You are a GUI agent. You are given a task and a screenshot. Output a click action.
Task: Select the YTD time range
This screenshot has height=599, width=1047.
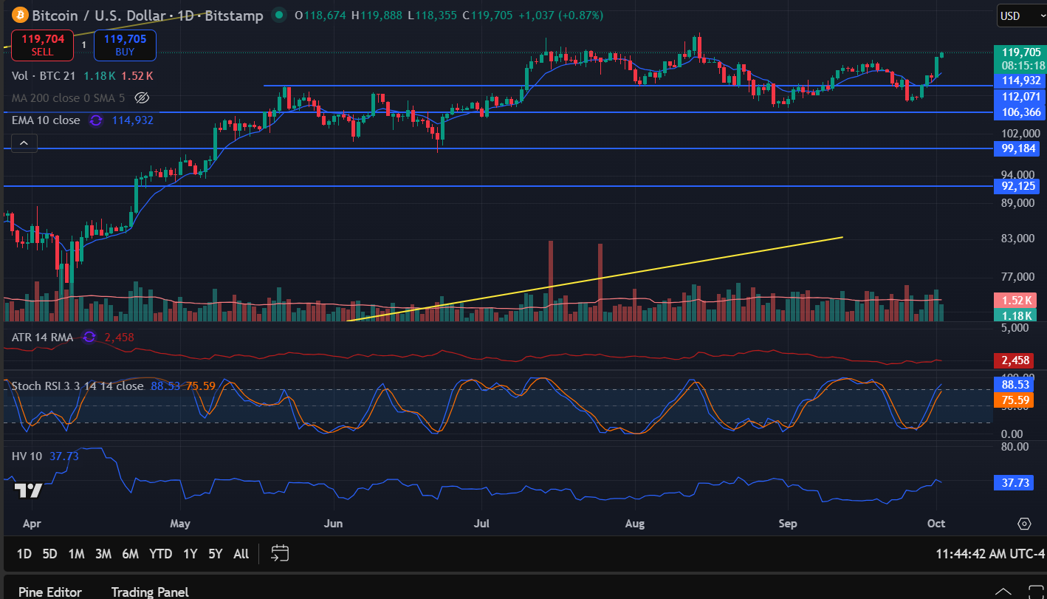click(x=160, y=554)
